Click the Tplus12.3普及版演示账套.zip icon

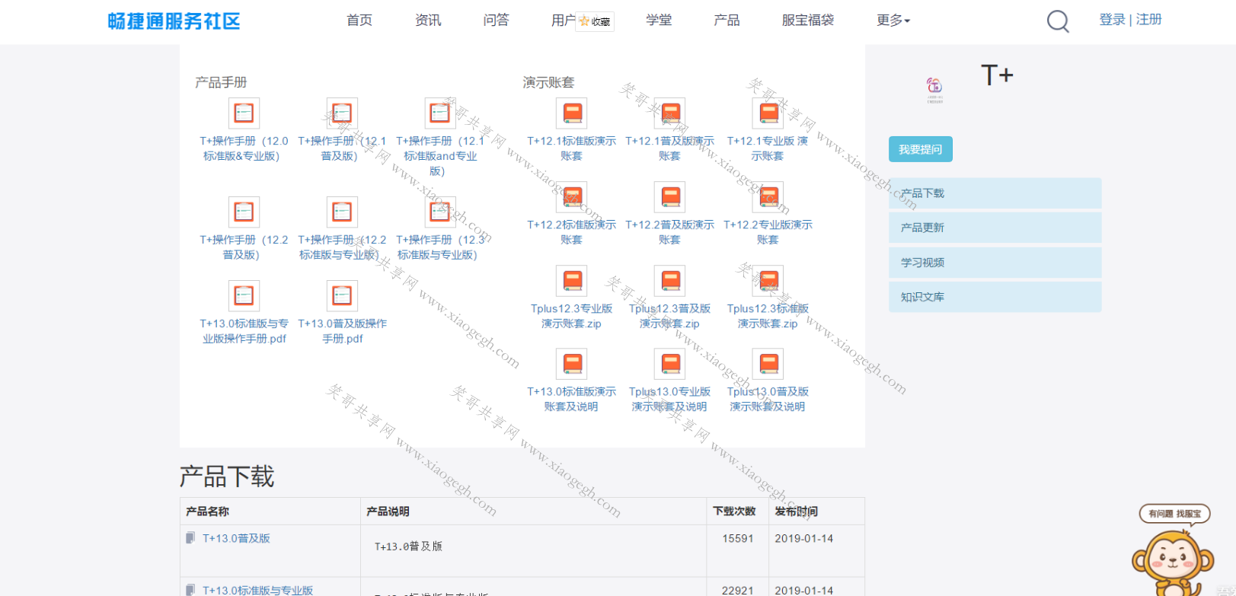(x=669, y=281)
